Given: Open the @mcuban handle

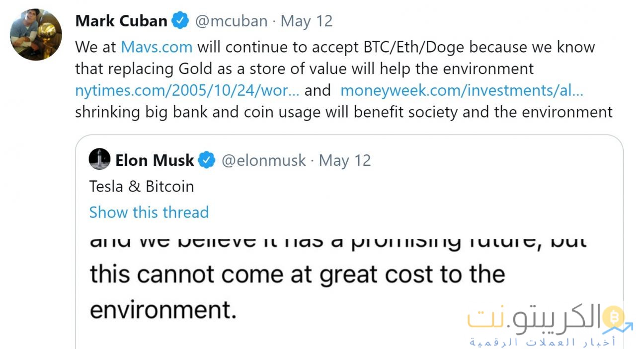Looking at the screenshot, I should [x=231, y=21].
